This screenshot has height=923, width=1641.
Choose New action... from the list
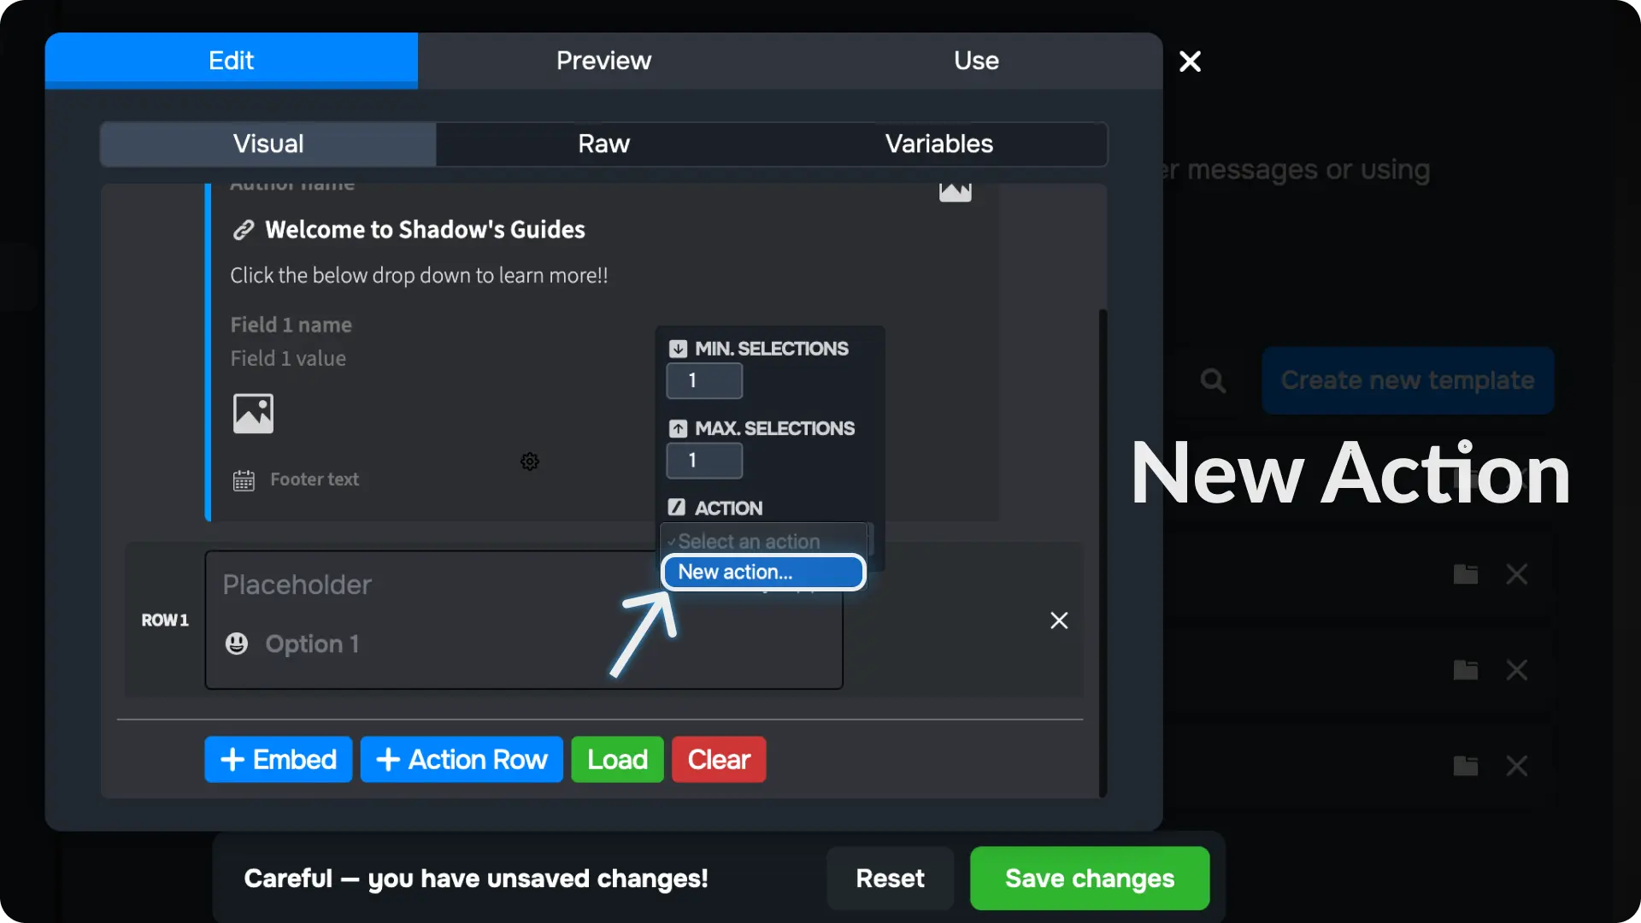click(763, 573)
